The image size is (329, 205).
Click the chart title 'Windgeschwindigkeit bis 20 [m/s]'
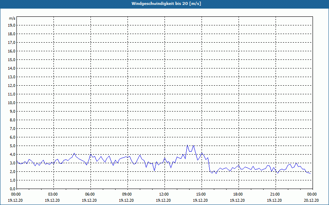(x=166, y=4)
